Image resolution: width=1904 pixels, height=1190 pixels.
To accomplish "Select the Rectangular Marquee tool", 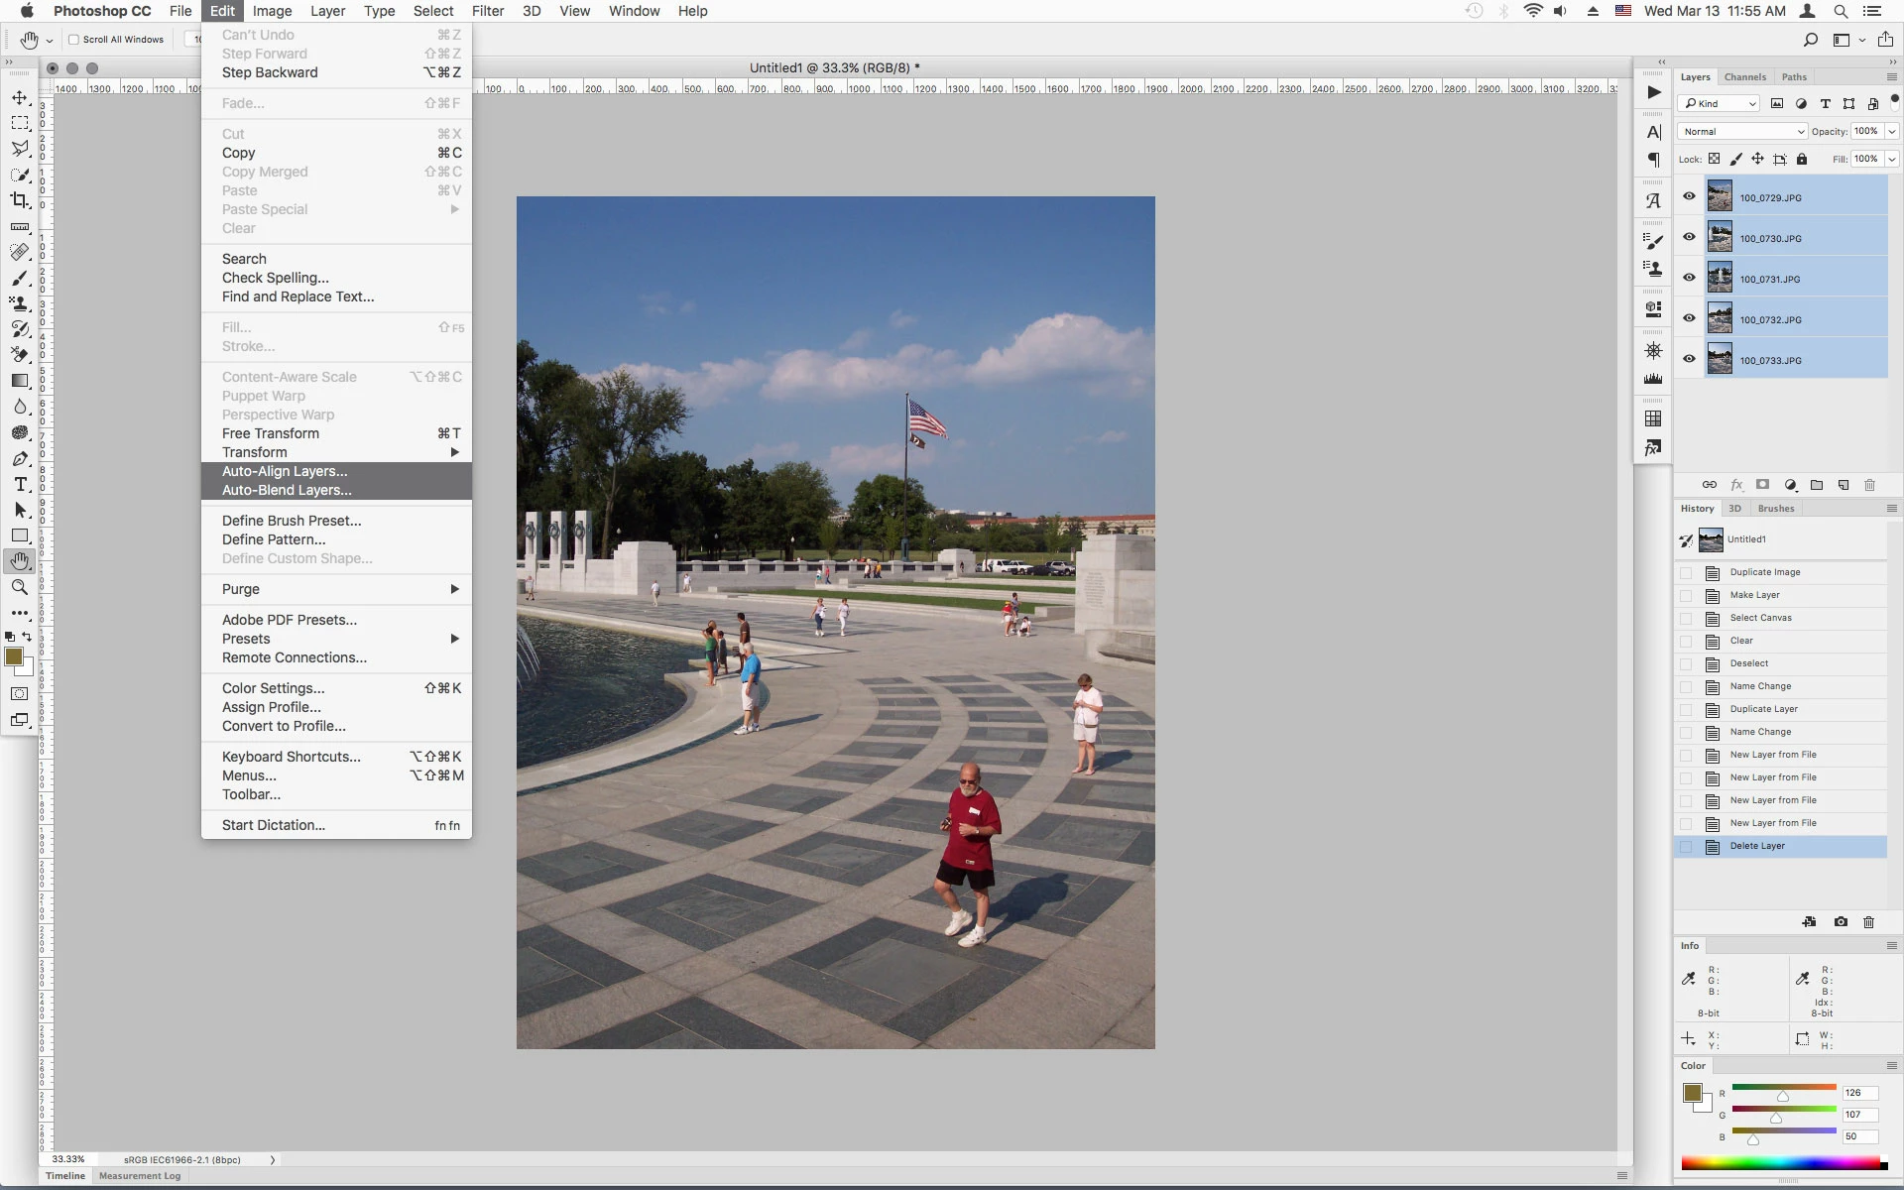I will tap(20, 123).
